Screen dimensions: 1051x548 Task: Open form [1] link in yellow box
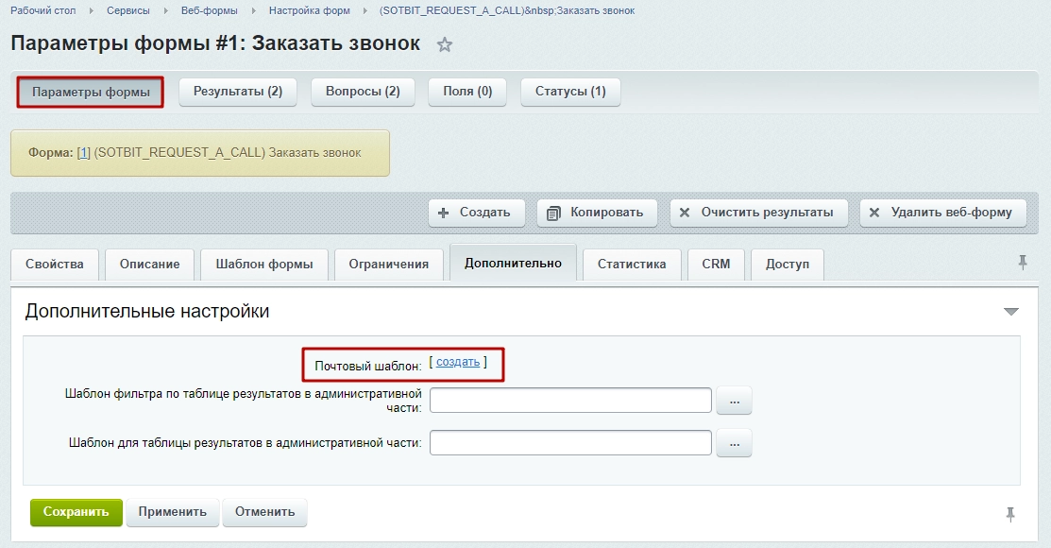[83, 153]
